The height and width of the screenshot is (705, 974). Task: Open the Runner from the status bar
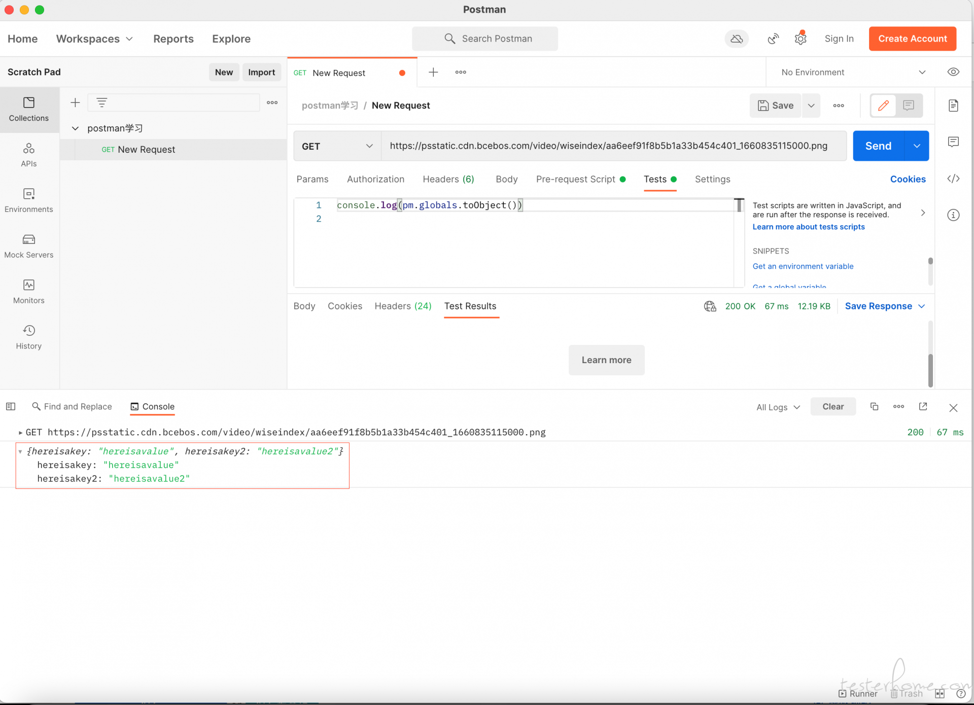click(858, 693)
